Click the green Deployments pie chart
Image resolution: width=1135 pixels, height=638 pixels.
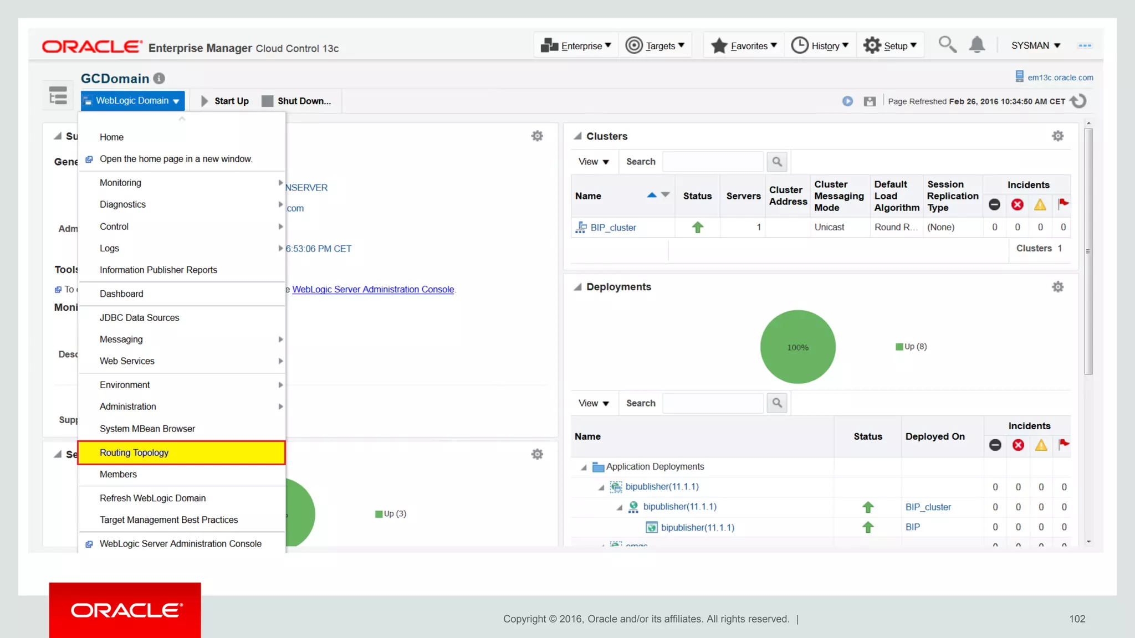[x=797, y=347]
